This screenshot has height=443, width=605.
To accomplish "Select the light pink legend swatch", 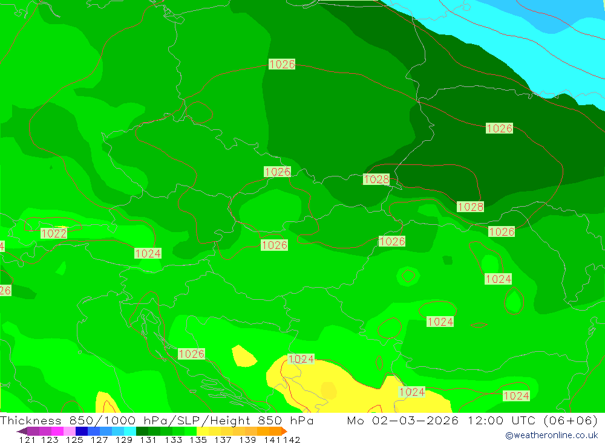I will click(x=70, y=431).
